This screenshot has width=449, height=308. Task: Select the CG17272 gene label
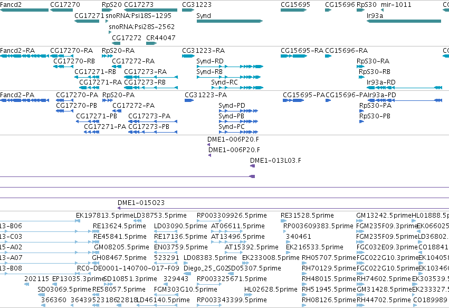(x=127, y=38)
